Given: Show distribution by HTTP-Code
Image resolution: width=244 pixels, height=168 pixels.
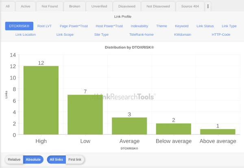Looking at the screenshot, I should [x=221, y=34].
